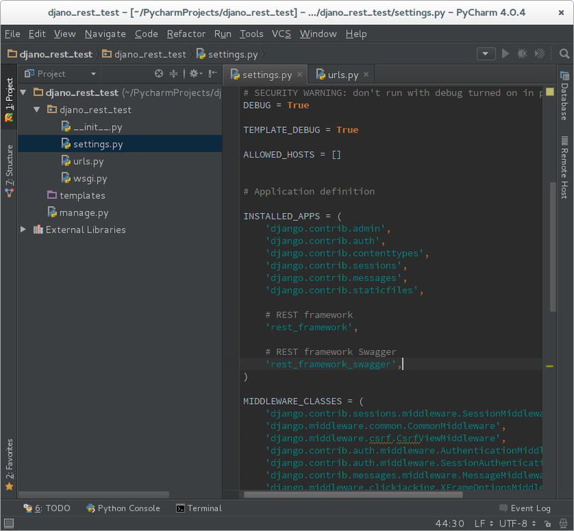Collapse inner djano_rest_test package folder
This screenshot has width=574, height=531.
(37, 109)
